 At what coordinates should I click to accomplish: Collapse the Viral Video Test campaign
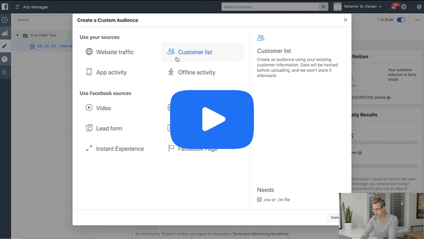point(18,36)
